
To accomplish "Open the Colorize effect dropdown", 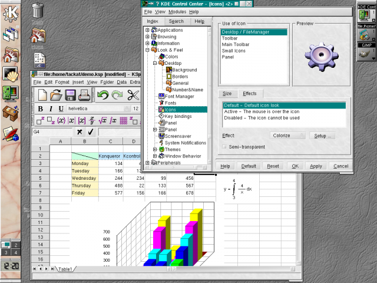I will (287, 135).
